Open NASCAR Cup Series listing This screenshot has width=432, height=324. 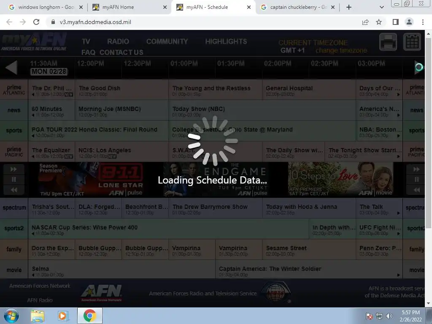pos(168,229)
